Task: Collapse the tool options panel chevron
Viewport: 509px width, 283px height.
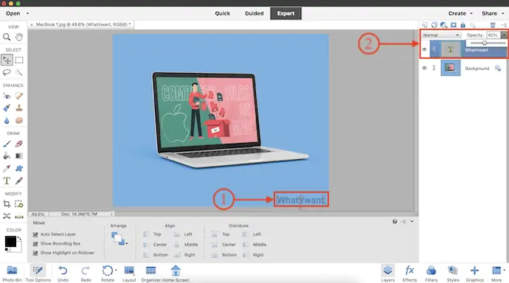Action: click(412, 221)
